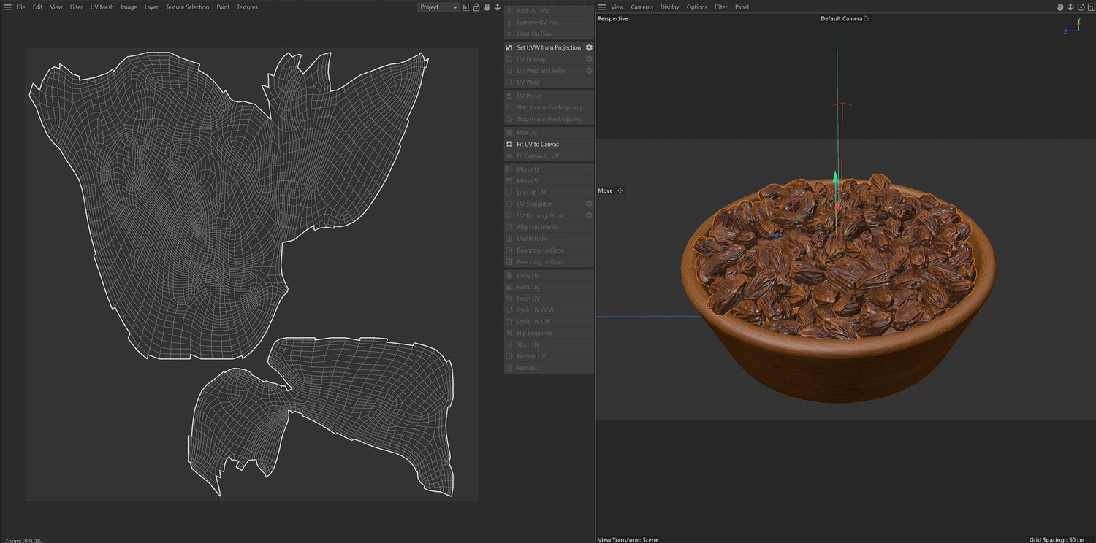Screen dimensions: 1096x543
Task: Click the Move tool cross icon
Action: [620, 191]
